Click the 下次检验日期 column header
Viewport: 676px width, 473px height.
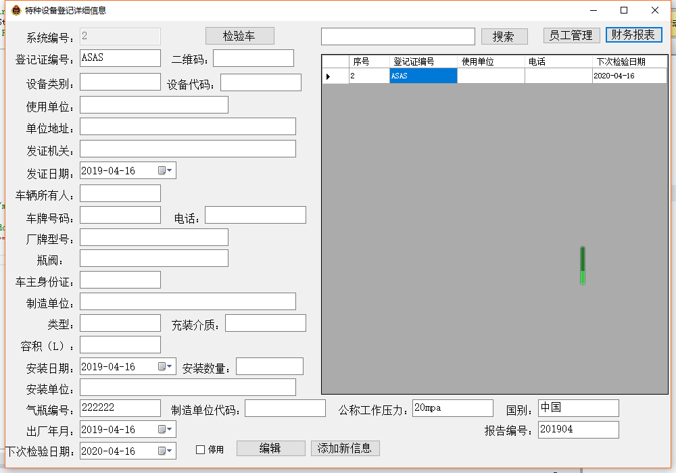(629, 61)
